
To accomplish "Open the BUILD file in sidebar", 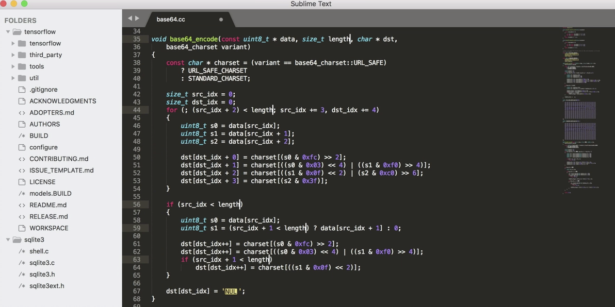I will coord(39,136).
